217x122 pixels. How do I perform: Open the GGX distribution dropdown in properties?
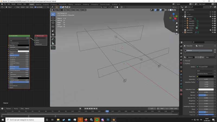point(205,71)
